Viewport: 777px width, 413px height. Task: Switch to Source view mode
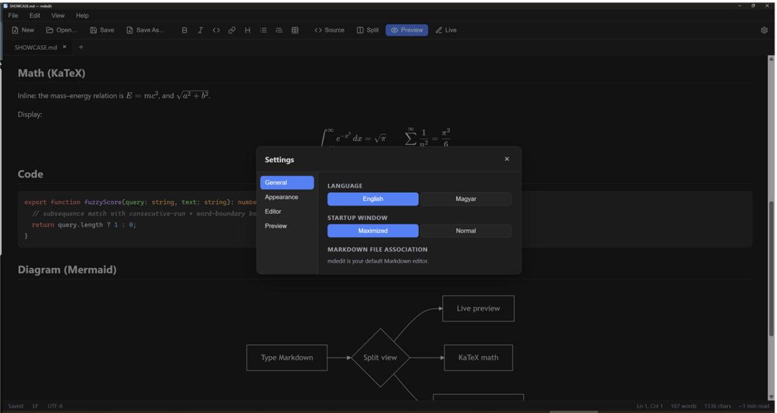[330, 30]
